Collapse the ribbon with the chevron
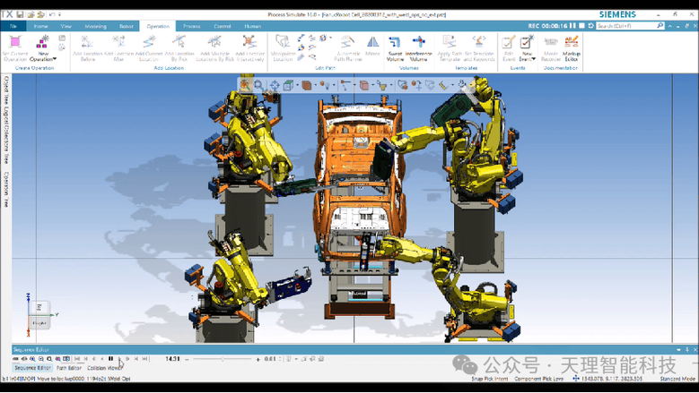 [670, 26]
